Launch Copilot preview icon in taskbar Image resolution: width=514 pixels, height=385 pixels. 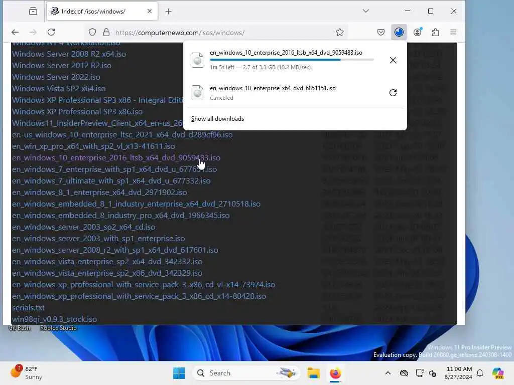click(498, 373)
